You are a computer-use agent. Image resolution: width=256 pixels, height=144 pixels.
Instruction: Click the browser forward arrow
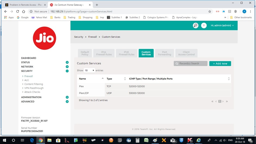pos(12,11)
